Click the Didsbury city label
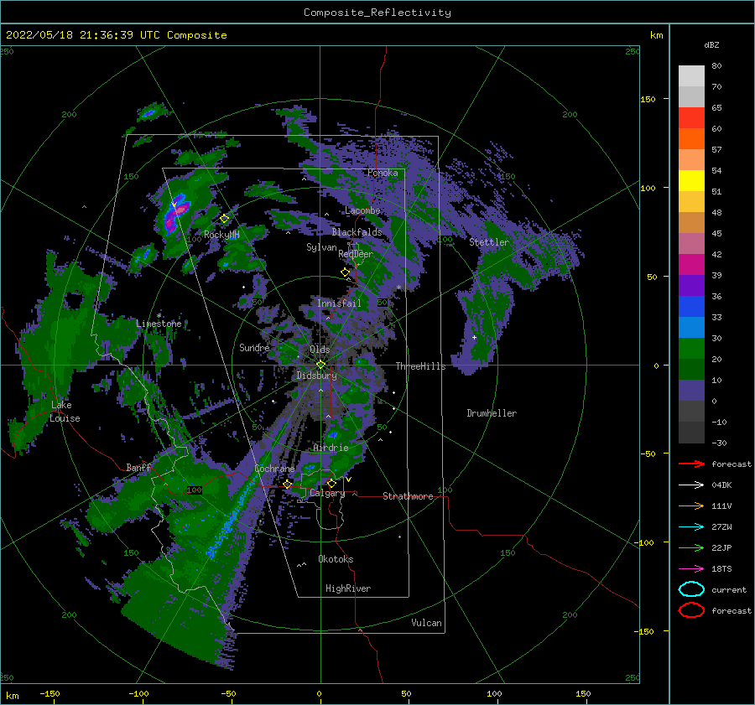The height and width of the screenshot is (705, 755). tap(316, 376)
